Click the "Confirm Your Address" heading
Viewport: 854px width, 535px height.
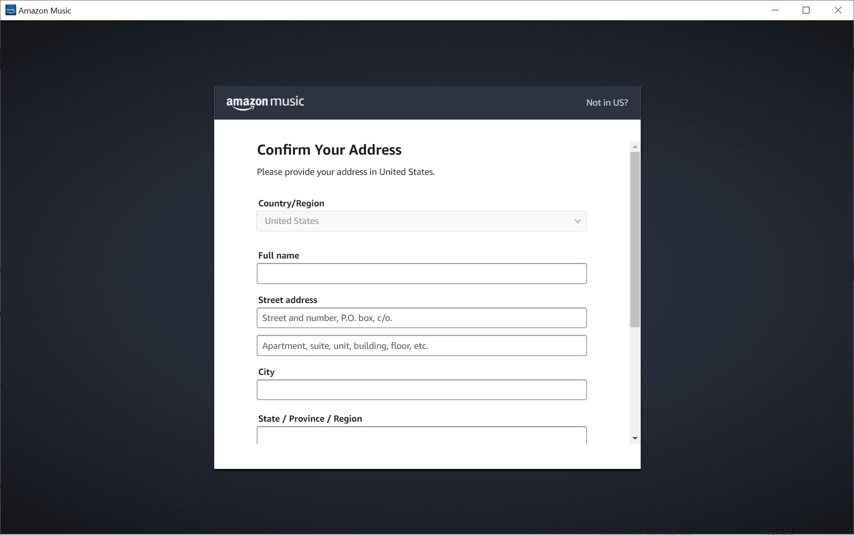click(x=329, y=150)
